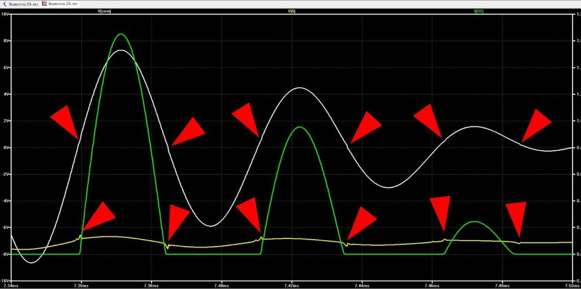Click the 7.36ms tick on the time axis
581x289 pixels.
(81, 286)
